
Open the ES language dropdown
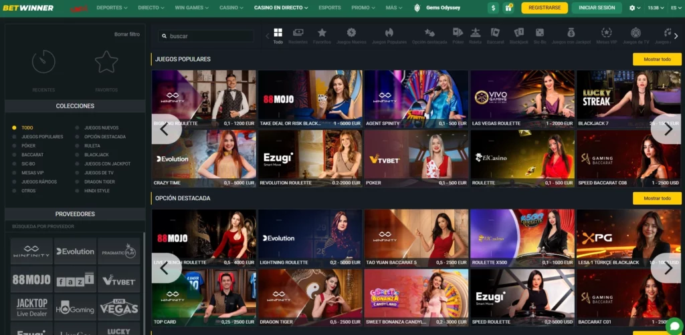coord(676,8)
